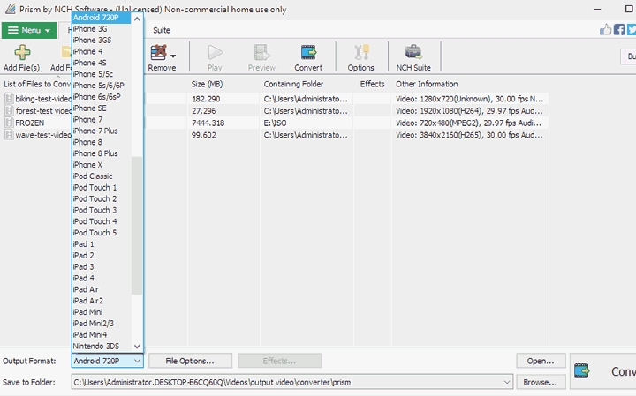This screenshot has height=396, width=636.
Task: Pick the plain iPad Mini output format
Action: [x=102, y=312]
